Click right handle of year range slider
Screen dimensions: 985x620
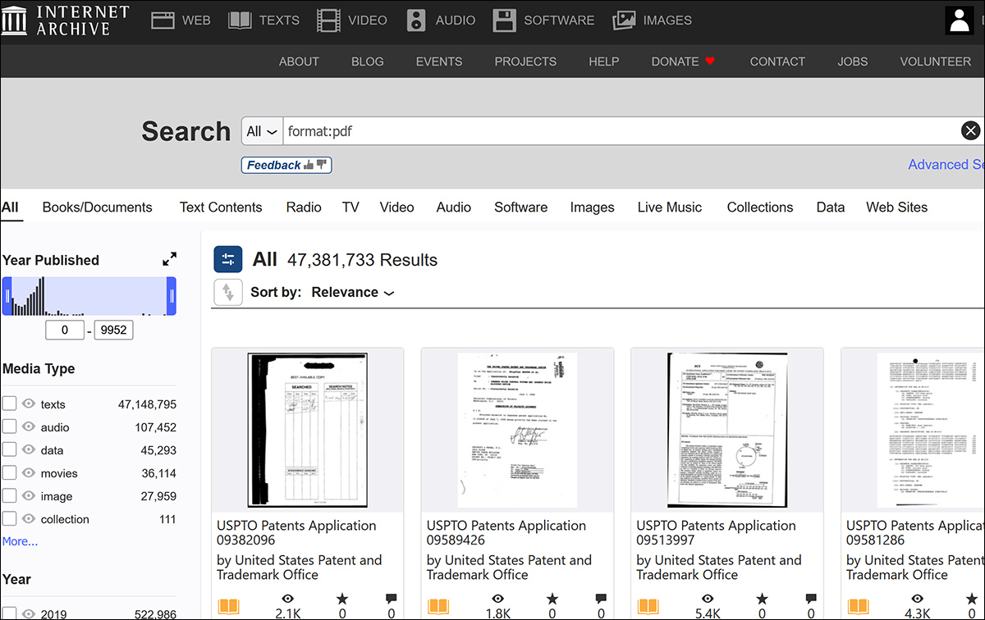(172, 296)
